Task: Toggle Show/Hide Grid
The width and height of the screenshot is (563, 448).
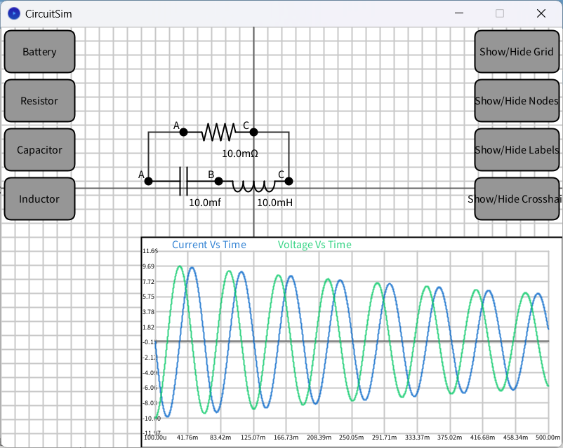Action: (517, 52)
